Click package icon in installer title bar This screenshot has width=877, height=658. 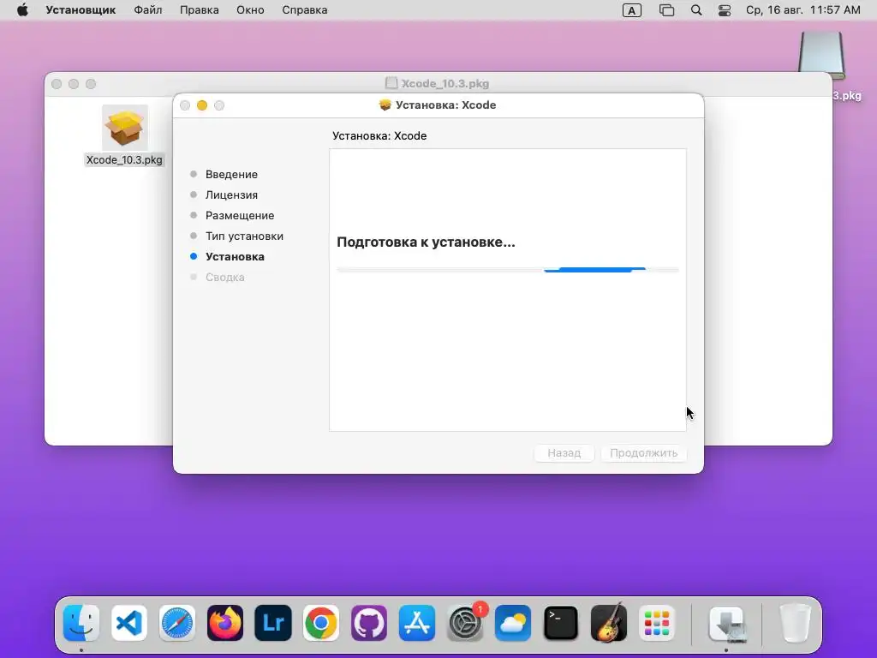coord(385,105)
